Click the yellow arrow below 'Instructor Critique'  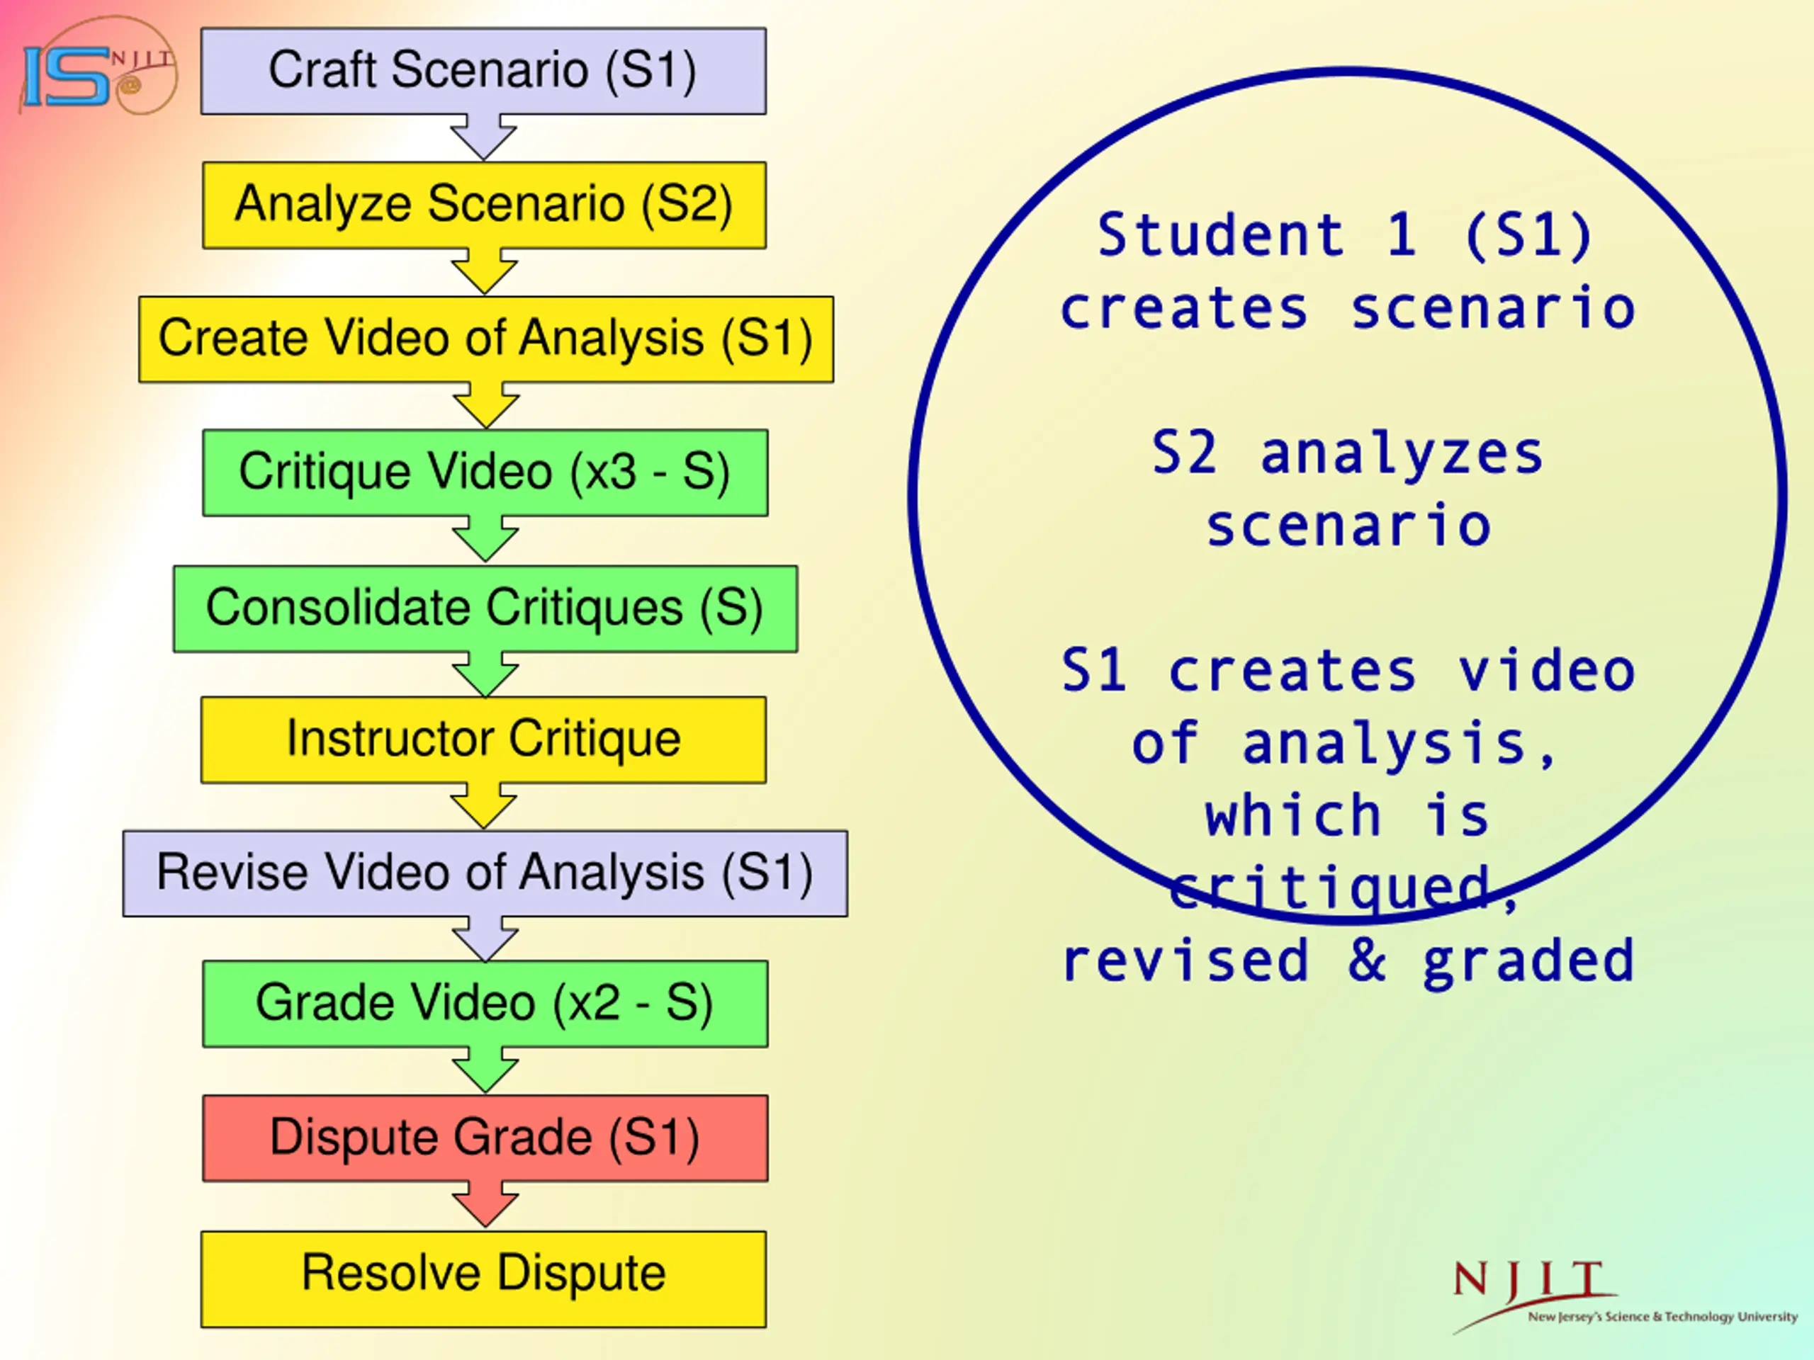pos(484,806)
